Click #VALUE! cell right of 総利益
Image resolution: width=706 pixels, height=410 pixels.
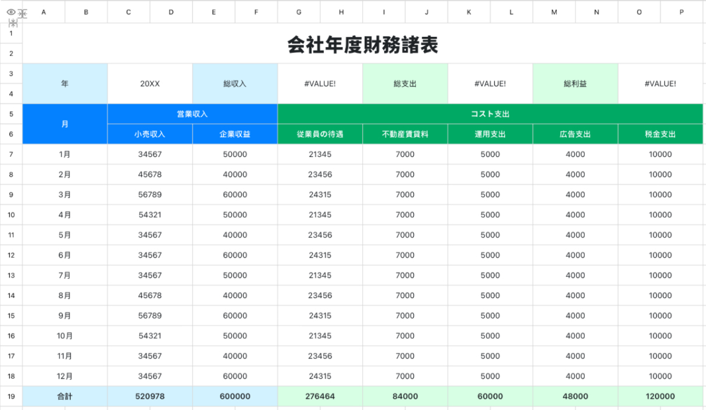click(x=660, y=84)
